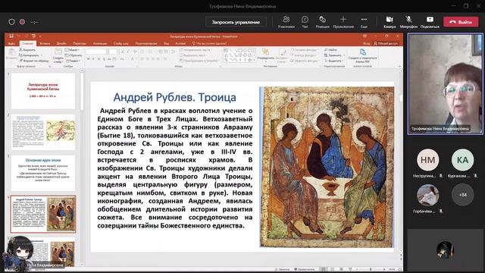Click Share (Поделиться) screen icon
This screenshot has width=485, height=273.
[x=430, y=22]
